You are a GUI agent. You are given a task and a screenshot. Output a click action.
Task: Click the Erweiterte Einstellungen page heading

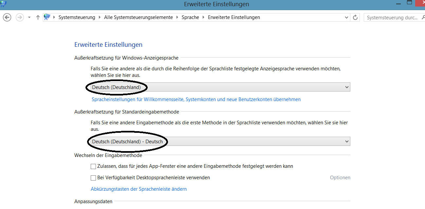[108, 44]
